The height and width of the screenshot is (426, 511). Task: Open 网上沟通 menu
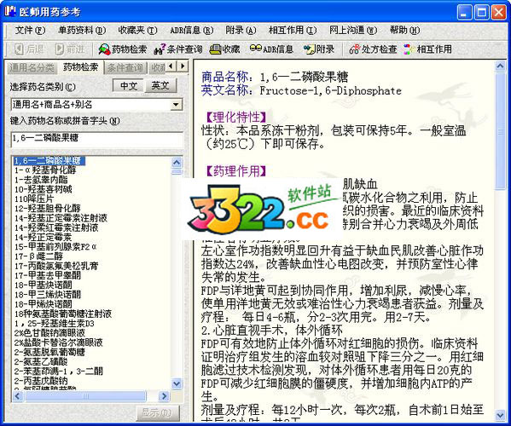pyautogui.click(x=353, y=31)
